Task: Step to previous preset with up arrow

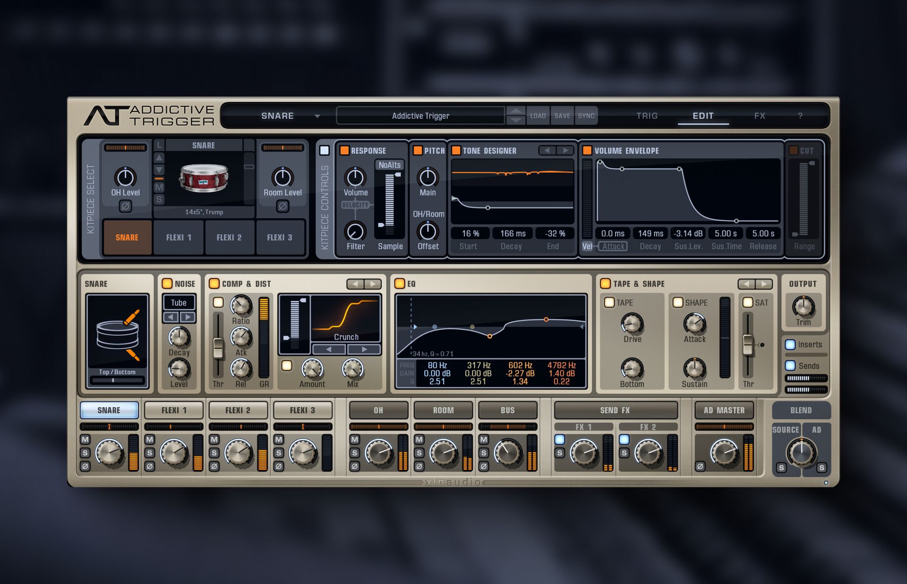Action: (515, 111)
